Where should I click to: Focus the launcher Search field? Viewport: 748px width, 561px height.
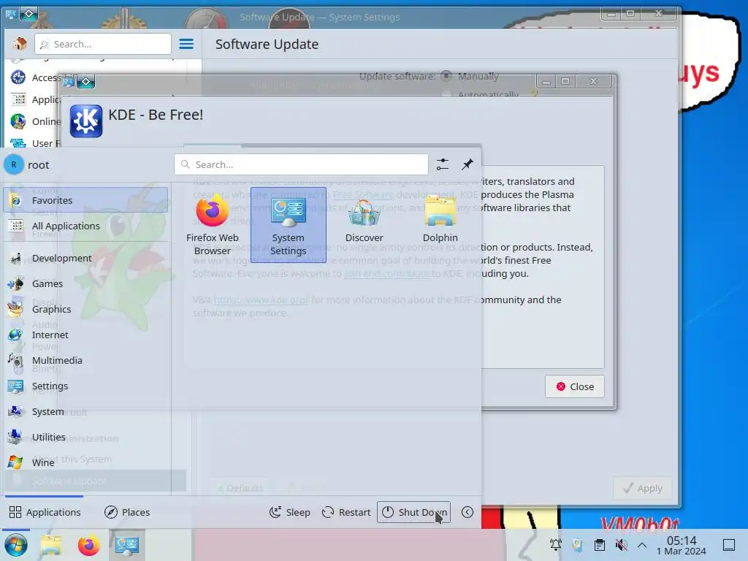pyautogui.click(x=301, y=164)
